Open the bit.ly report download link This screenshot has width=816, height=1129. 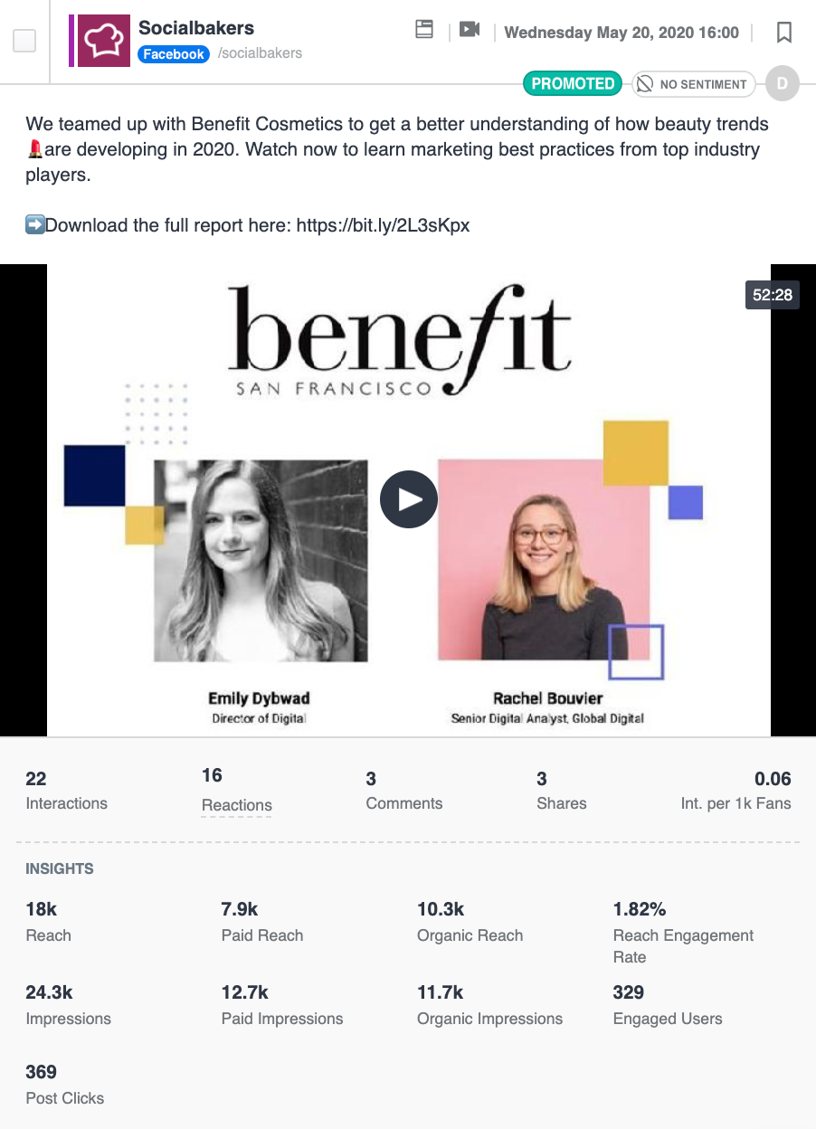click(x=384, y=225)
